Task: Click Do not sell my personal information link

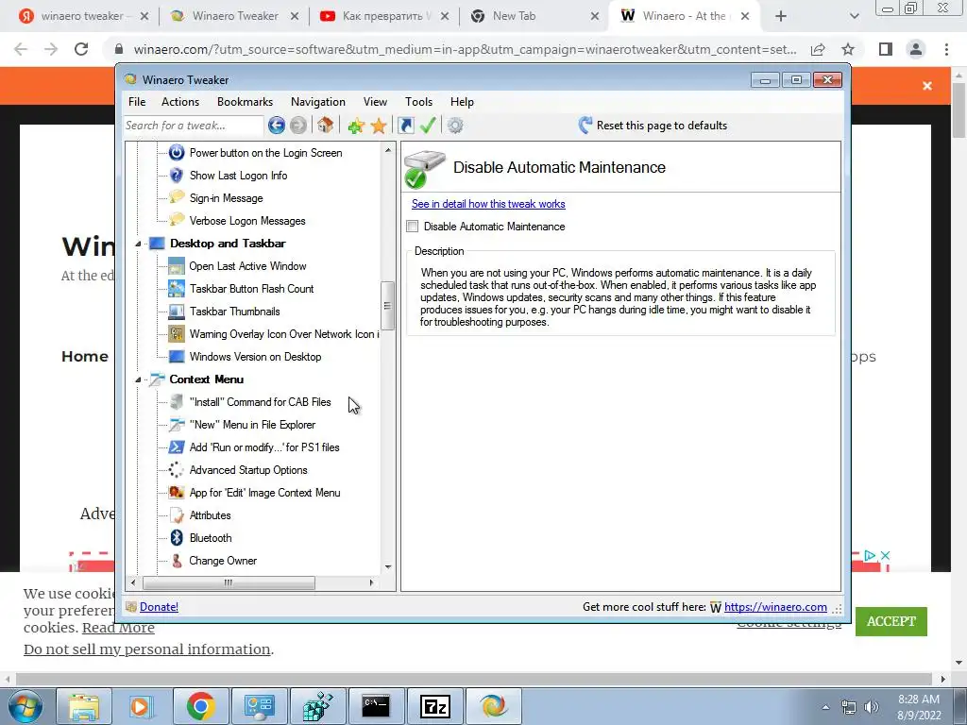Action: [146, 649]
